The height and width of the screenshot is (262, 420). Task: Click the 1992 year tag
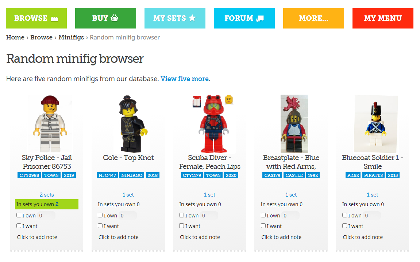click(x=313, y=175)
